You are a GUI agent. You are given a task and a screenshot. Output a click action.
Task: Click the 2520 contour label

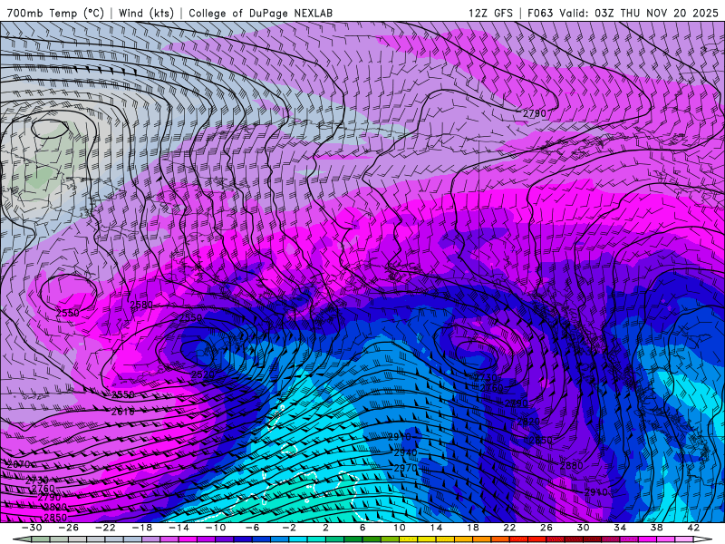tap(202, 374)
